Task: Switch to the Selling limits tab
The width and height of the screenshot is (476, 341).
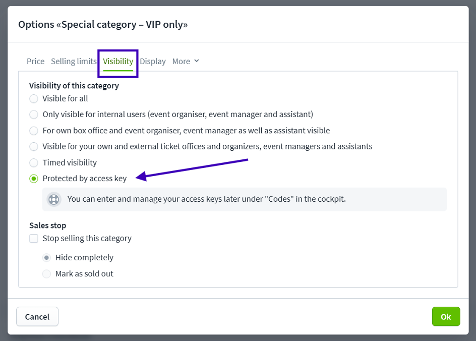Action: click(x=74, y=62)
